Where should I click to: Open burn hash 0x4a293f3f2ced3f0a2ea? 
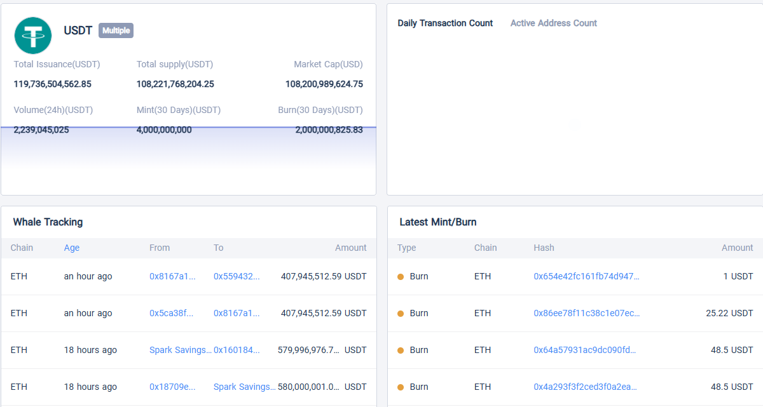[x=585, y=387]
